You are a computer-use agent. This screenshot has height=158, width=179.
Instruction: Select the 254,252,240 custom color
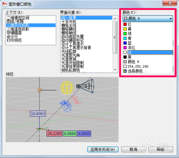pos(148,66)
